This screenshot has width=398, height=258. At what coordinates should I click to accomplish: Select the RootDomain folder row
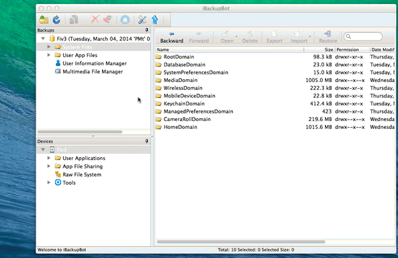[x=275, y=56]
